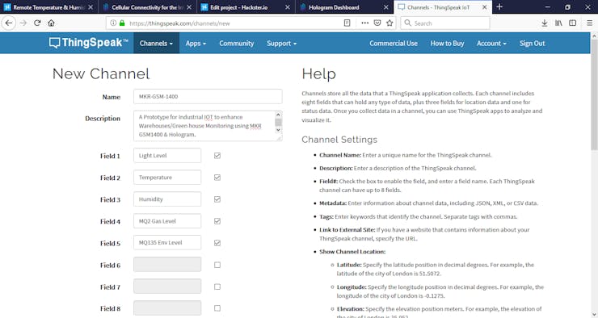Toggle the reader view icon
The height and width of the screenshot is (318, 598).
pyautogui.click(x=347, y=23)
